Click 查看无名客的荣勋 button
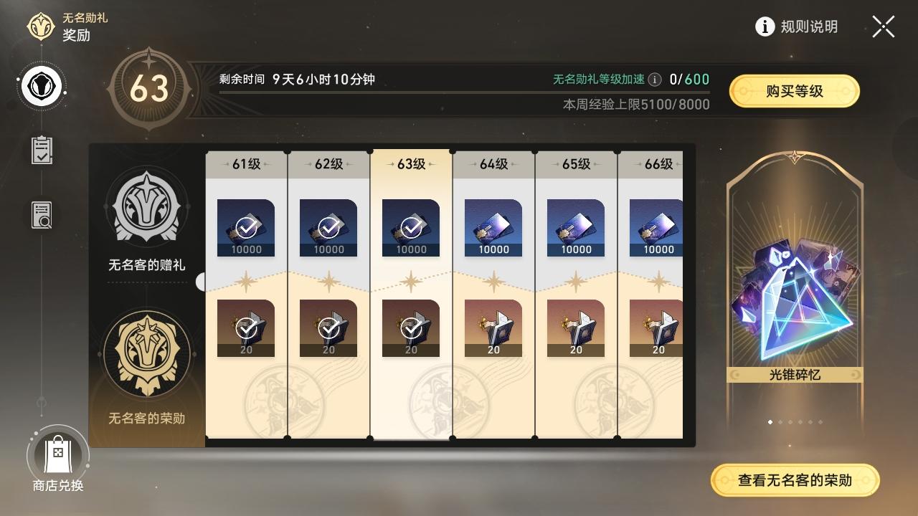This screenshot has height=516, width=918. point(795,480)
